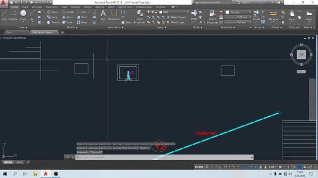This screenshot has height=178, width=318.
Task: Expand the Properties panel
Action: click(x=228, y=27)
